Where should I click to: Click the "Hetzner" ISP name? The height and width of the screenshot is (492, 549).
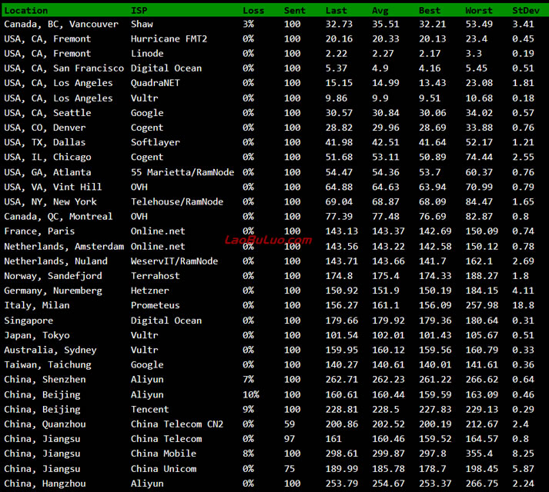(150, 291)
